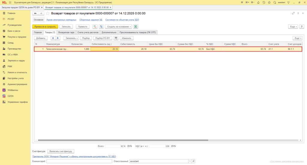Screen dimensions: 307x165
Task: Go back with the left arrow
Action: 35,13
